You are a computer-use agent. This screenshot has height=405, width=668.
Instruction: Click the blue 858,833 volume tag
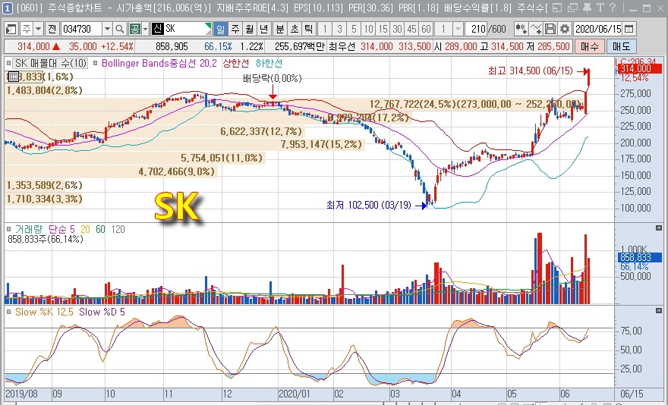tap(639, 257)
